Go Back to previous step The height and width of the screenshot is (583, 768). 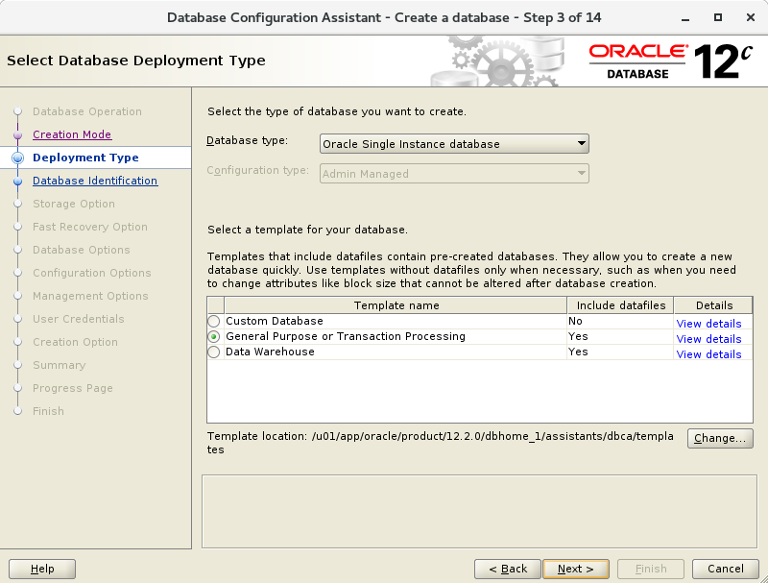[508, 569]
